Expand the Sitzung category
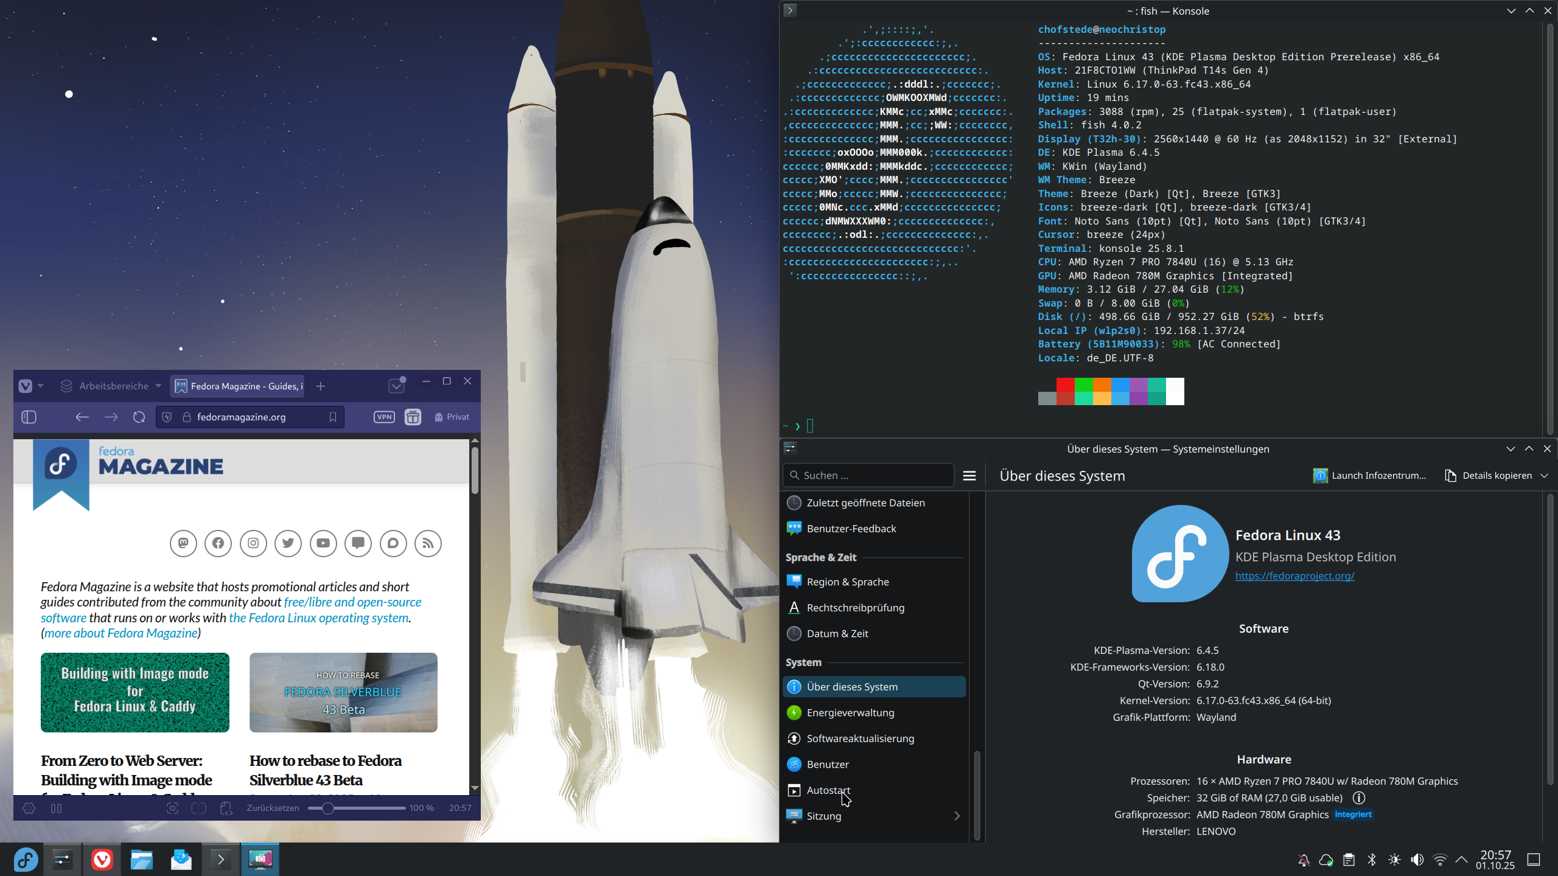The width and height of the screenshot is (1558, 876). [957, 816]
